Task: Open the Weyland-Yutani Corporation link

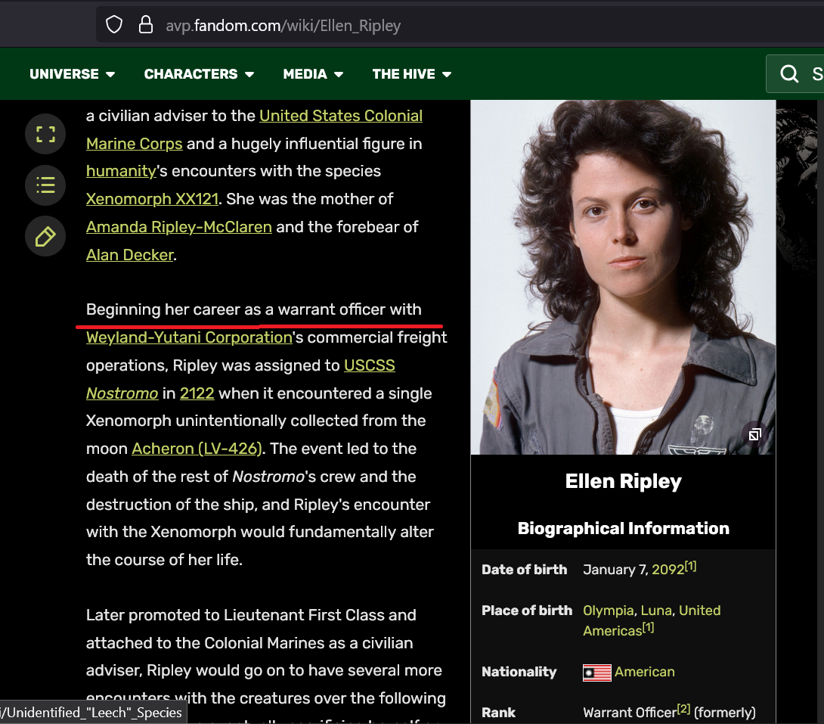Action: [189, 337]
